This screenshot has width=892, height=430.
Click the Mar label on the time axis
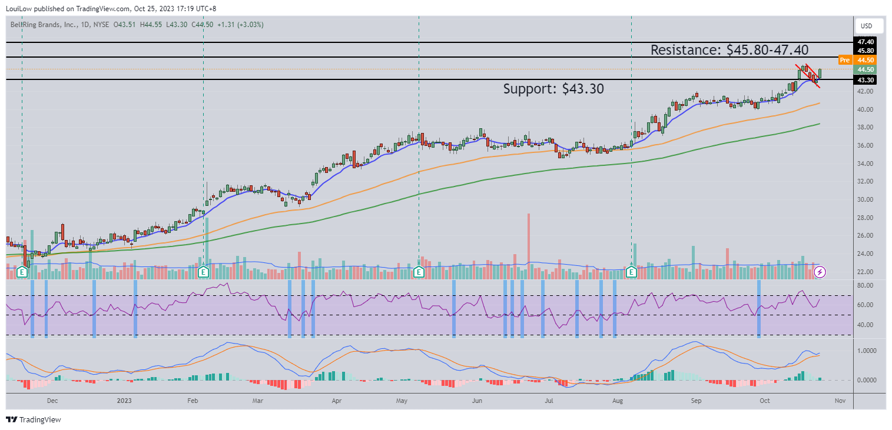tap(257, 401)
